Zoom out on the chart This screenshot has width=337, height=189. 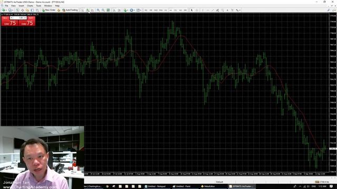(x=103, y=10)
